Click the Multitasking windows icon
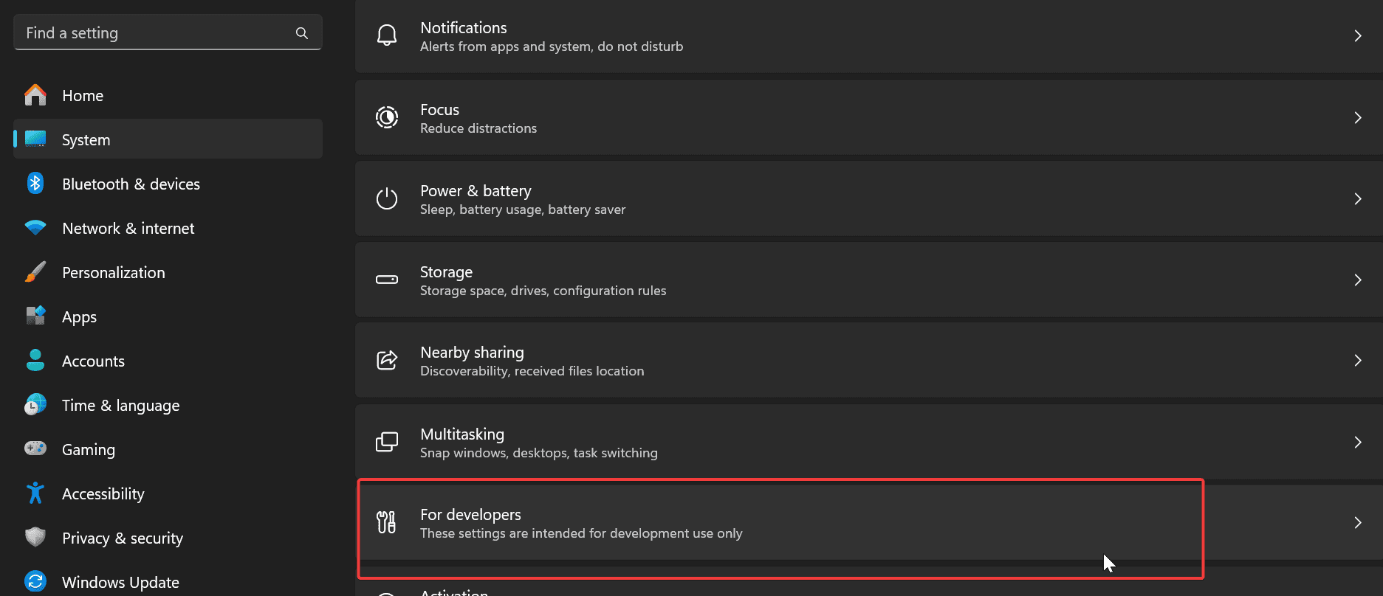Image resolution: width=1383 pixels, height=596 pixels. [x=386, y=441]
